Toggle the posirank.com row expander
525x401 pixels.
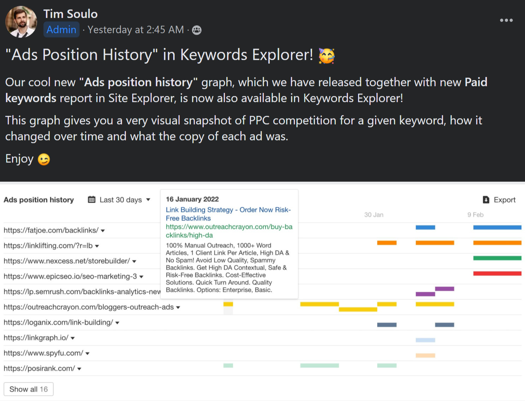(80, 368)
